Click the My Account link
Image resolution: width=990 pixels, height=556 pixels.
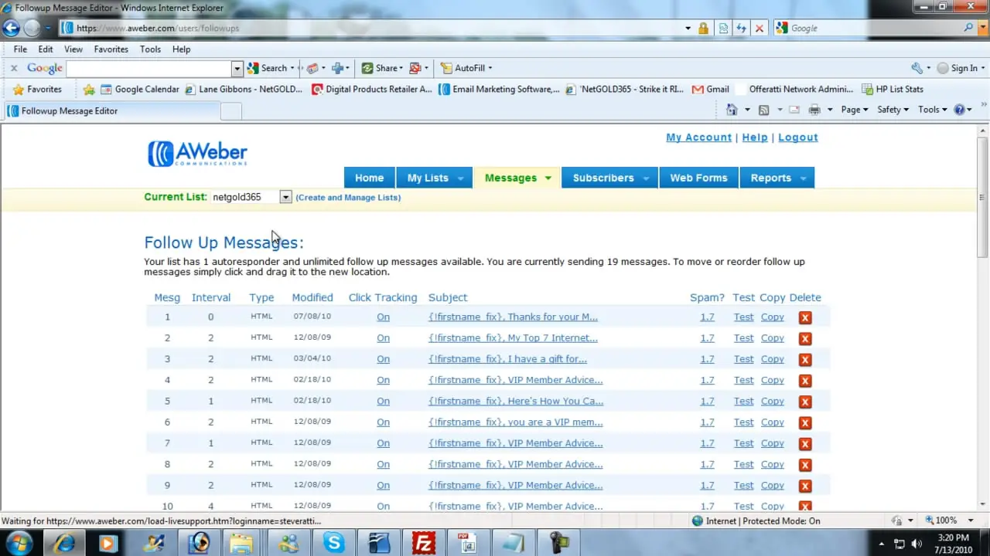(x=698, y=137)
